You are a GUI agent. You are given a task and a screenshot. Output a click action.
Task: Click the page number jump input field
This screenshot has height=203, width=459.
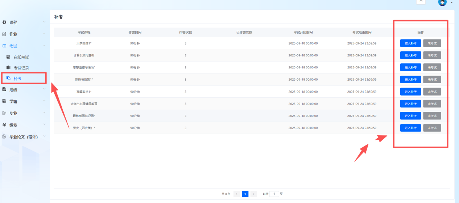[x=274, y=194]
